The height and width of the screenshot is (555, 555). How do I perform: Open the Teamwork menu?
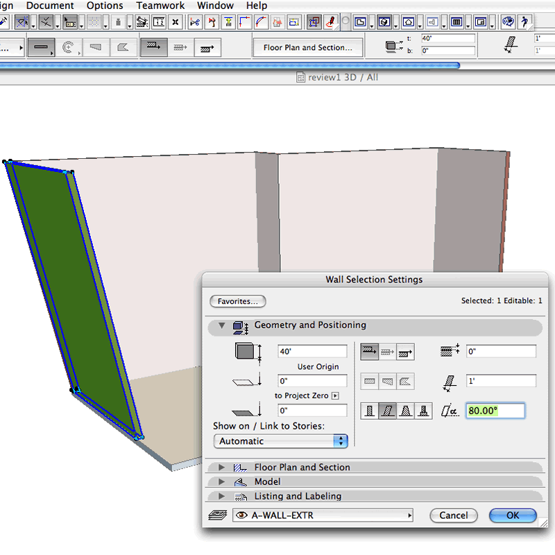pos(160,6)
